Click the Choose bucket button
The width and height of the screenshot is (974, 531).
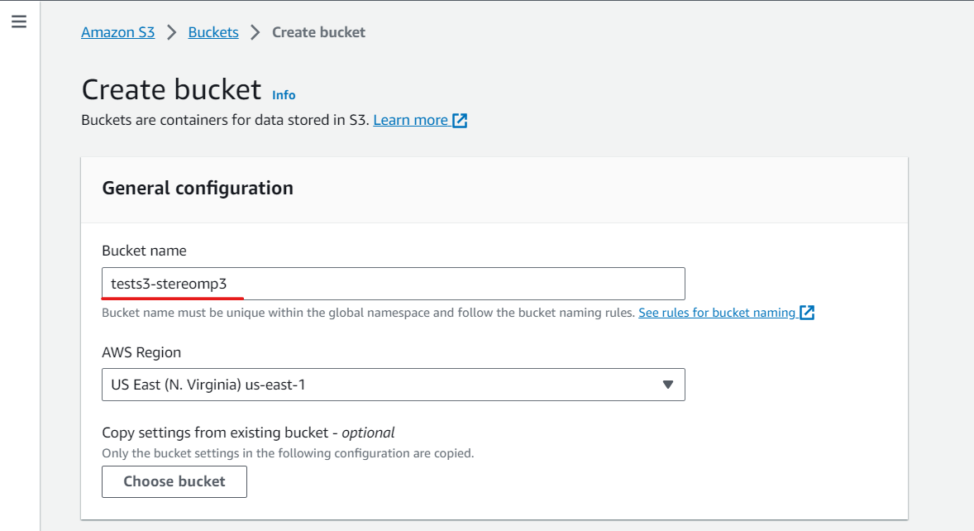point(174,481)
